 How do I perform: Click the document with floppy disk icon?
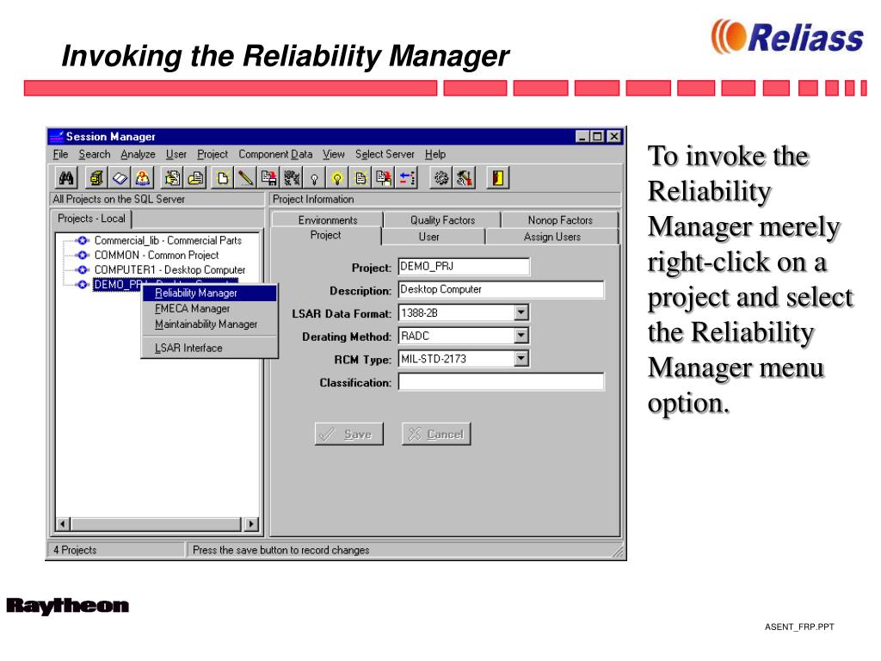pos(268,178)
